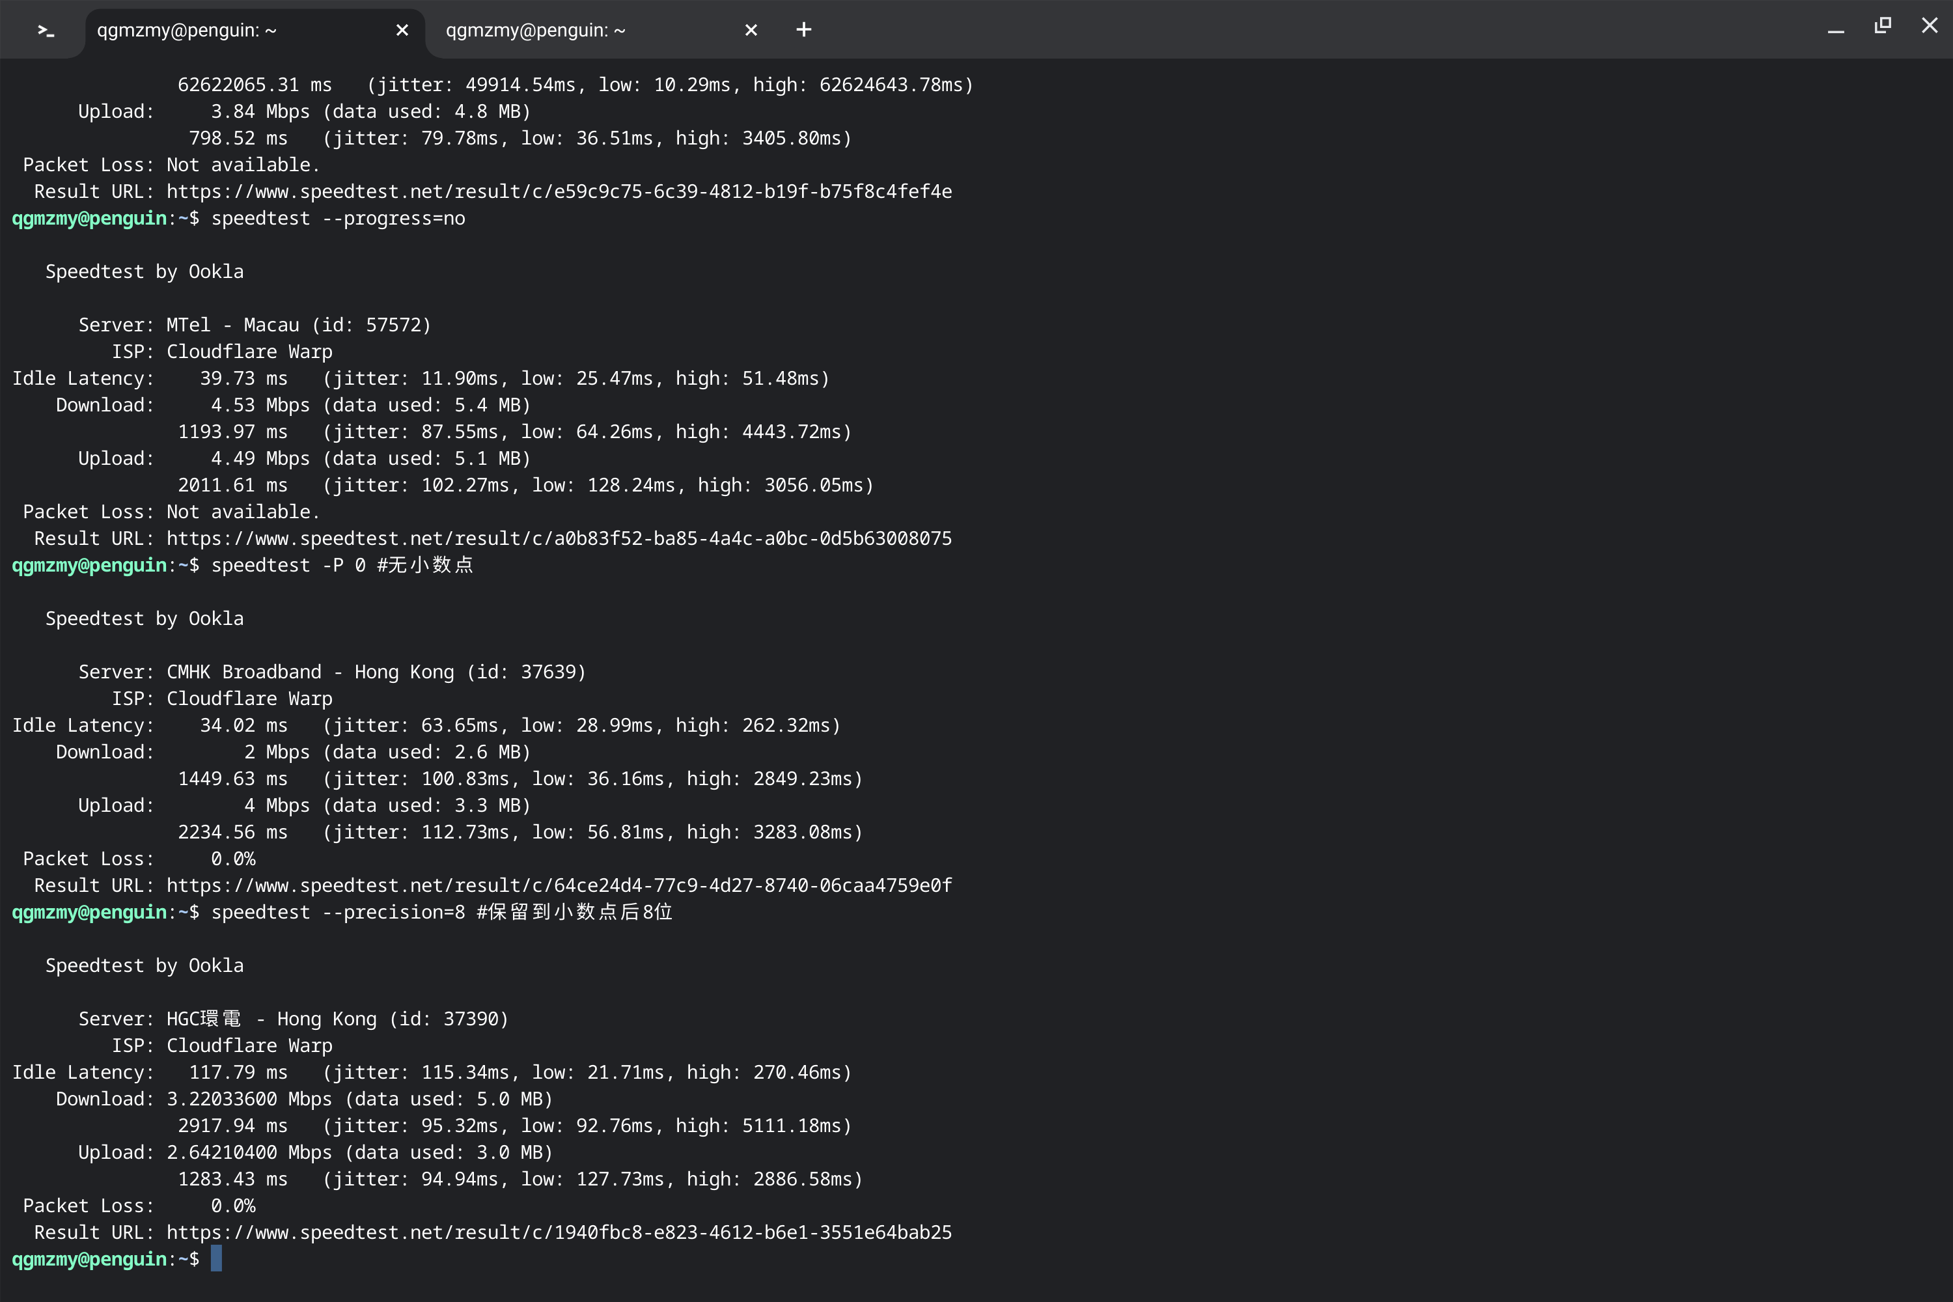Image resolution: width=1953 pixels, height=1302 pixels.
Task: Click 'Packet Loss: 0.0%' above the 3551e64bab25 URL
Action: [139, 1206]
